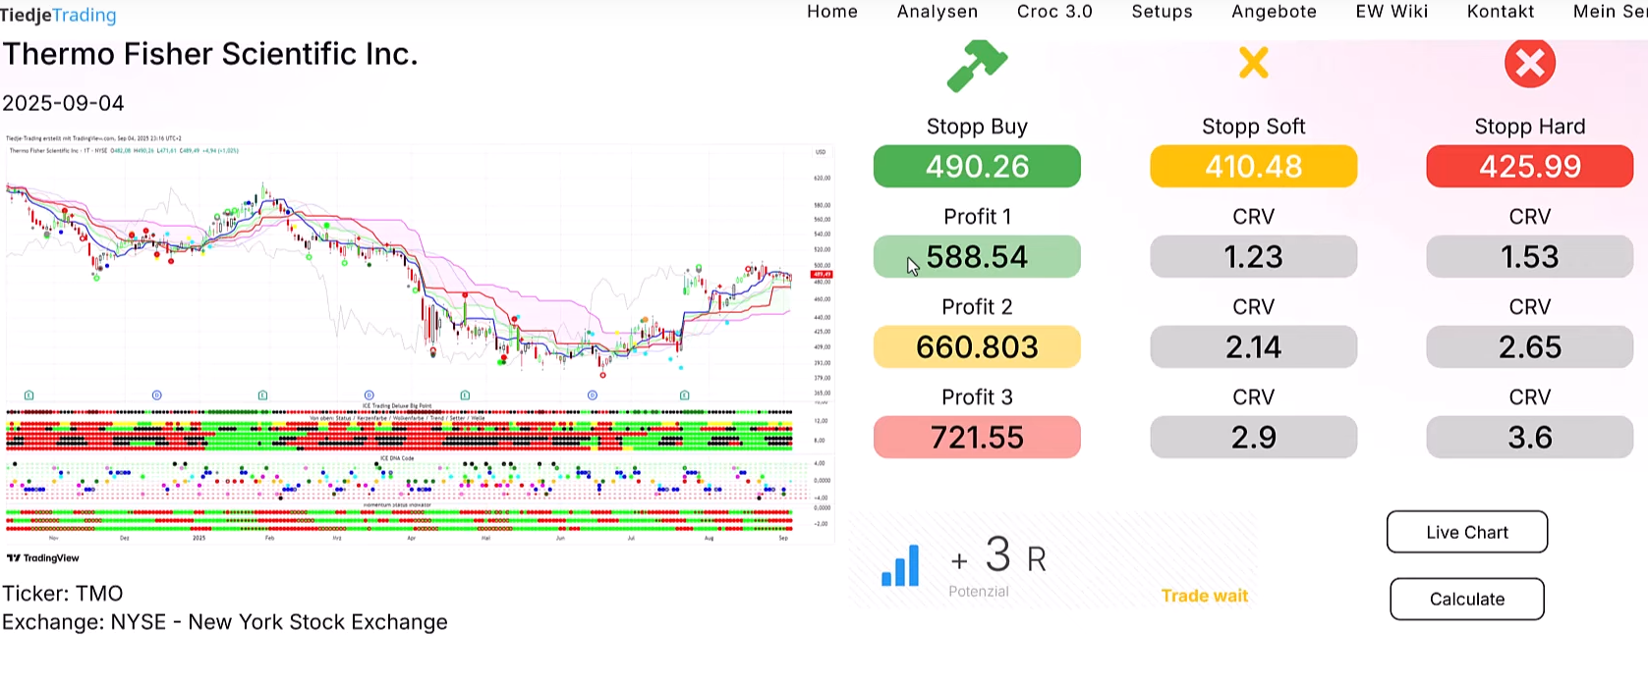Image resolution: width=1648 pixels, height=683 pixels.
Task: Click the Profit 1 value 588.54
Action: coord(977,257)
